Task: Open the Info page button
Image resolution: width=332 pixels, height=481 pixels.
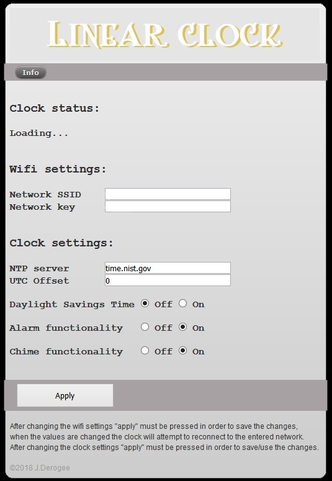Action: pos(30,73)
